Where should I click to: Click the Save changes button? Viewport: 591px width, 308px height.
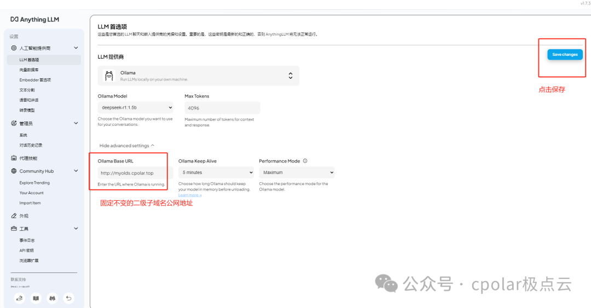point(565,55)
